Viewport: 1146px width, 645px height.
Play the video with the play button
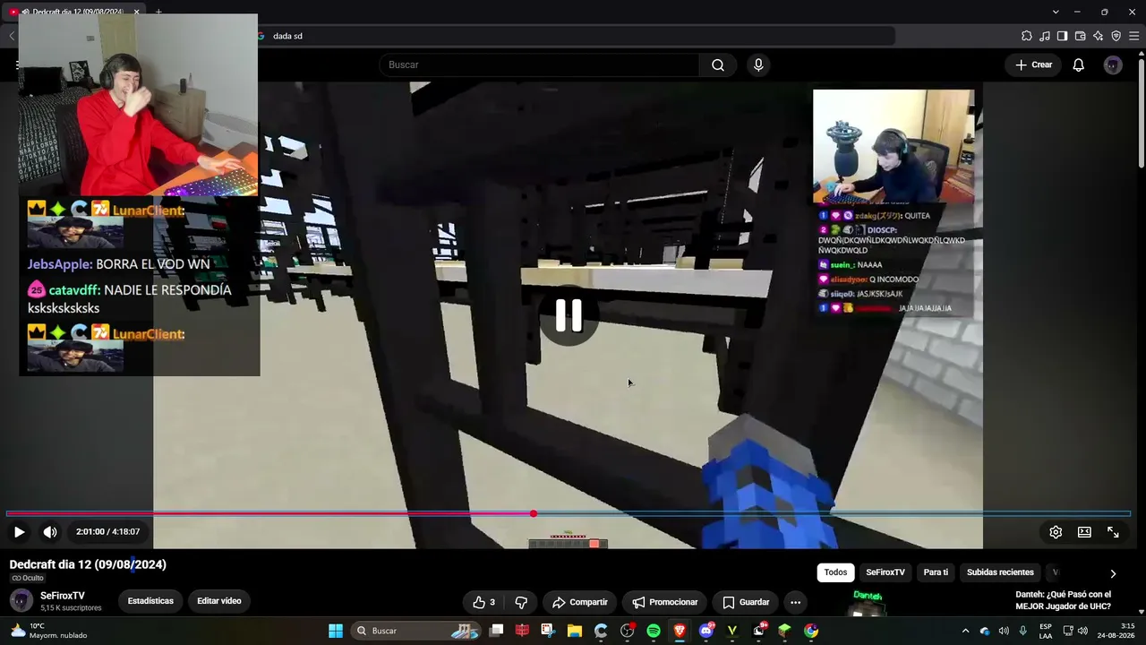pos(19,532)
